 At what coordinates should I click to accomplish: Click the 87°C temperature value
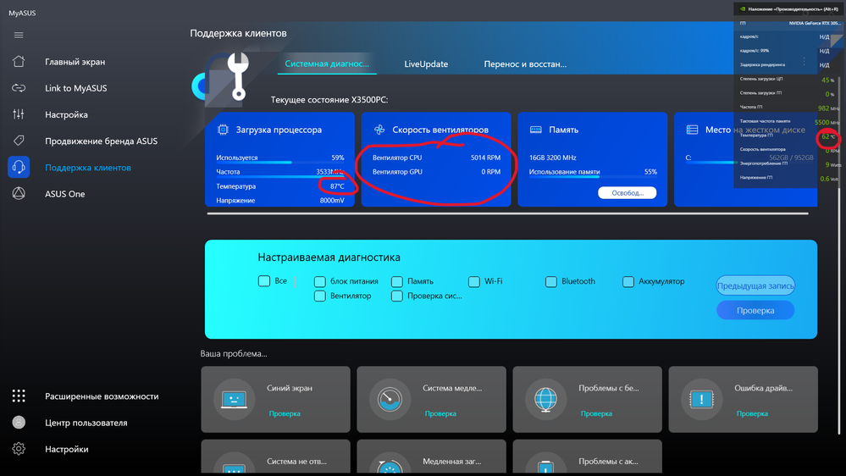tap(337, 186)
